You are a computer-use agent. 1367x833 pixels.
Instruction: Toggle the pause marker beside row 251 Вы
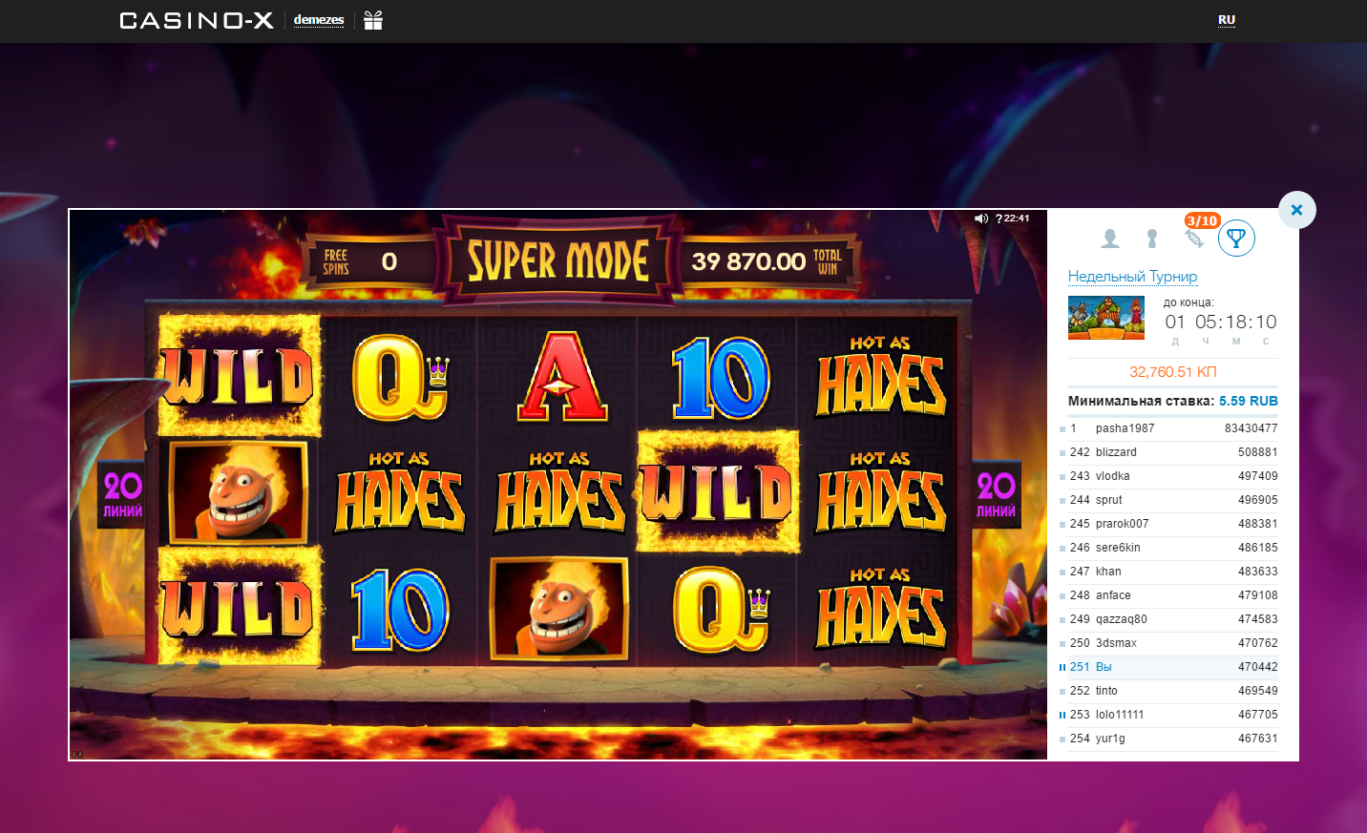point(1062,667)
